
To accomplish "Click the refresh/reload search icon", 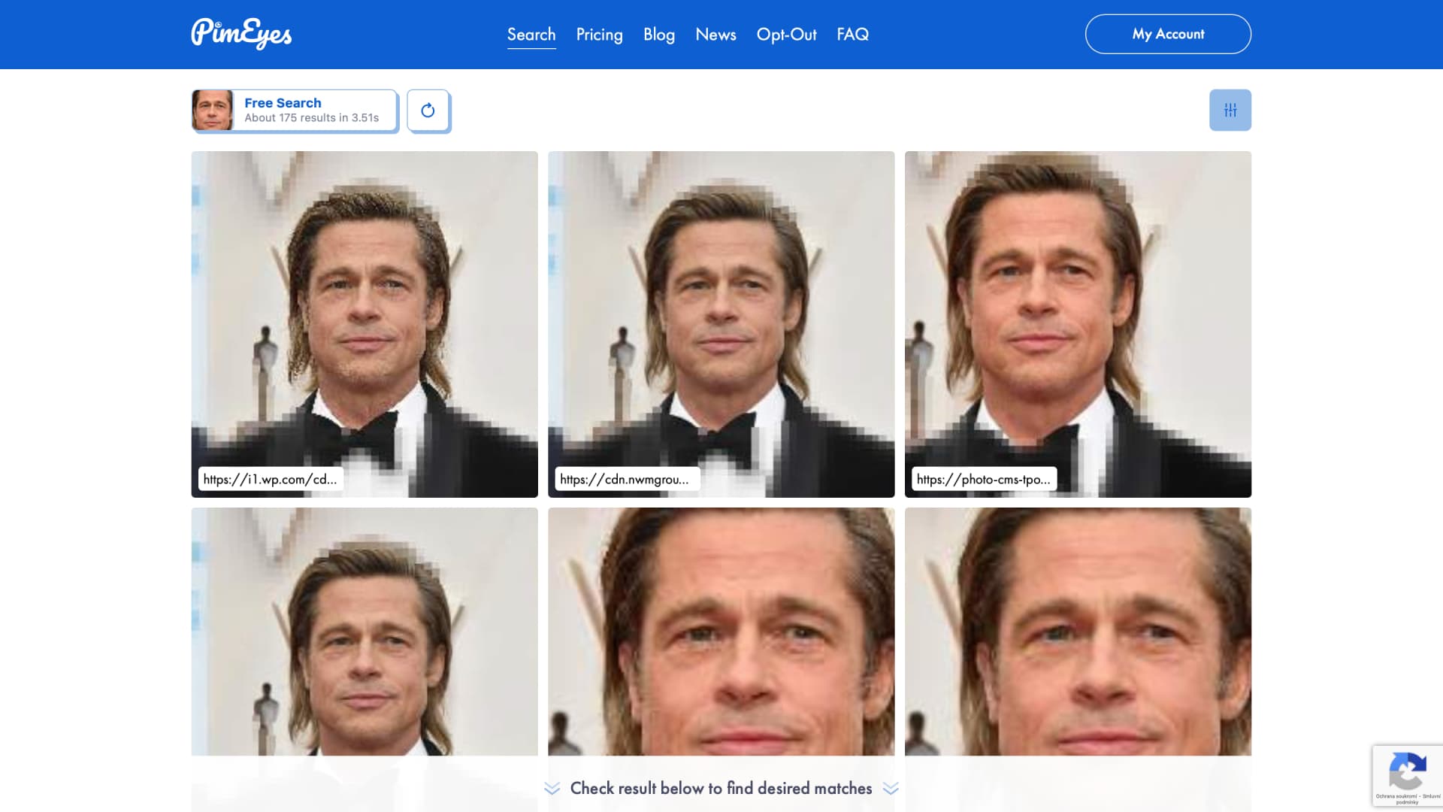I will click(x=428, y=110).
